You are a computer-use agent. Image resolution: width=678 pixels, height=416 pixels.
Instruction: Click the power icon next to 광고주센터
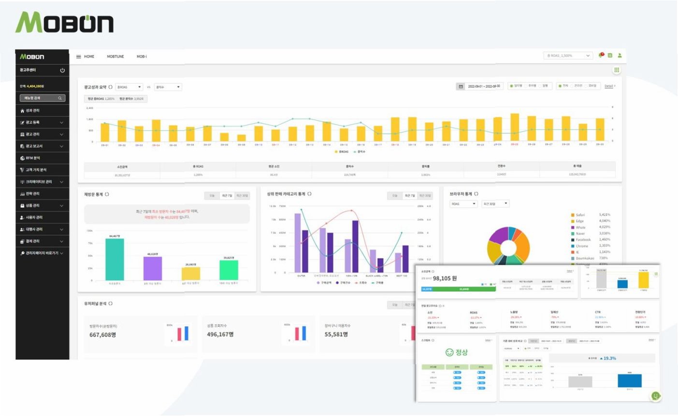[x=62, y=71]
